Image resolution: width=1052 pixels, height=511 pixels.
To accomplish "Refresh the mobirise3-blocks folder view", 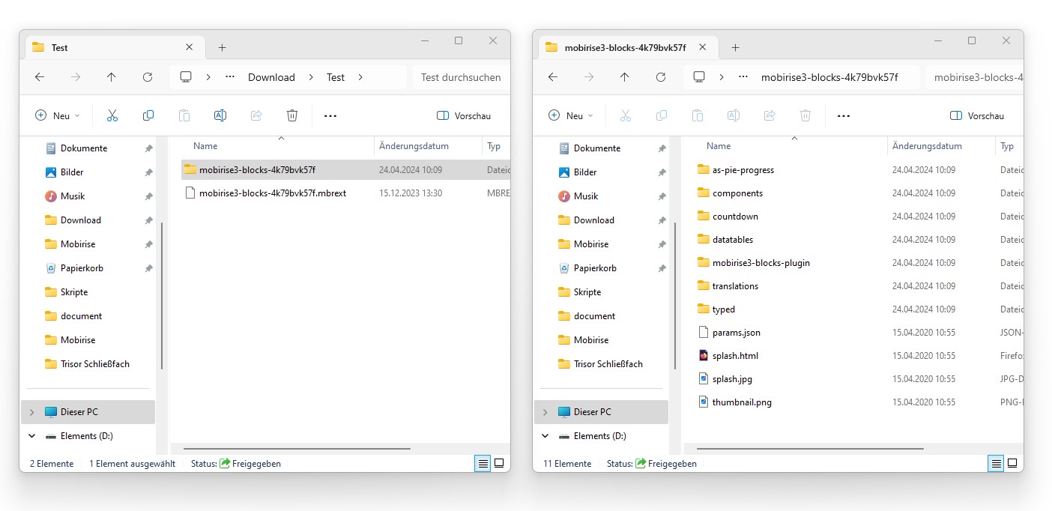I will tap(661, 77).
